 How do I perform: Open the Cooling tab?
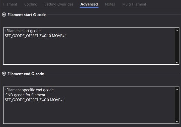point(31,4)
